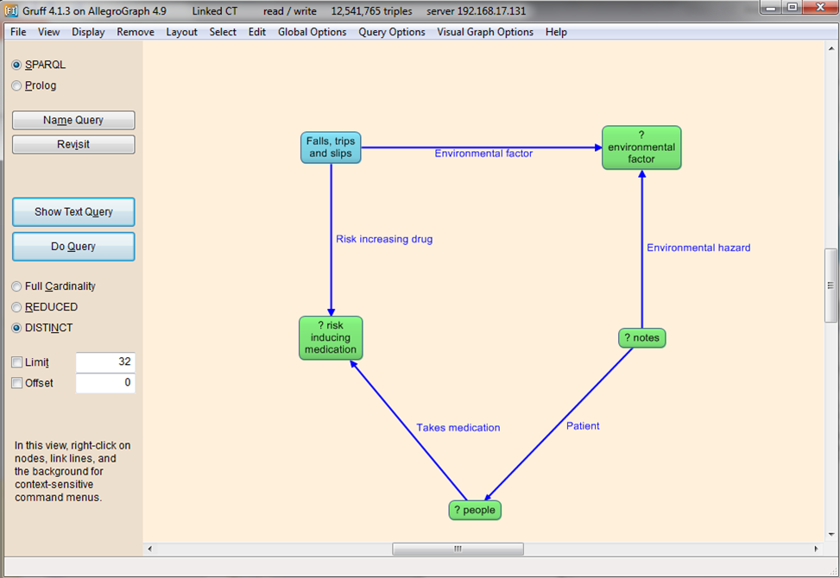The width and height of the screenshot is (840, 578).
Task: Choose the Prolog query language option
Action: coord(17,85)
